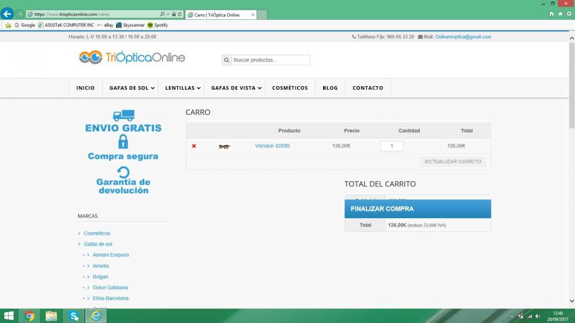The height and width of the screenshot is (323, 575).
Task: Open the BLOG menu item
Action: pos(330,88)
